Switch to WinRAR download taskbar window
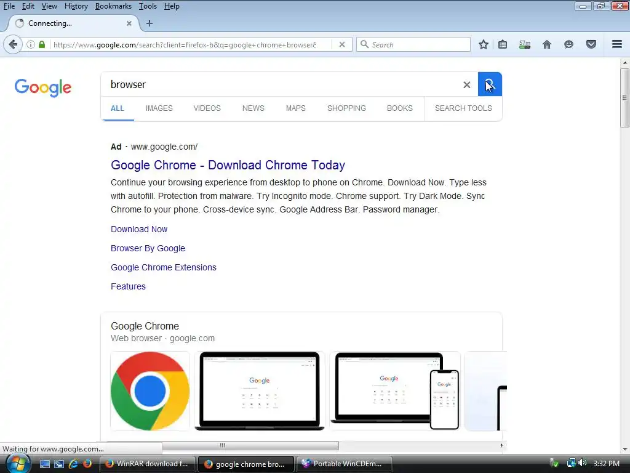Screen dimensions: 630x473 pos(147,464)
